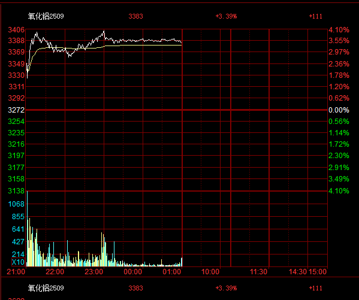Click the top +111 price change value
The width and height of the screenshot is (359, 300).
pyautogui.click(x=316, y=16)
